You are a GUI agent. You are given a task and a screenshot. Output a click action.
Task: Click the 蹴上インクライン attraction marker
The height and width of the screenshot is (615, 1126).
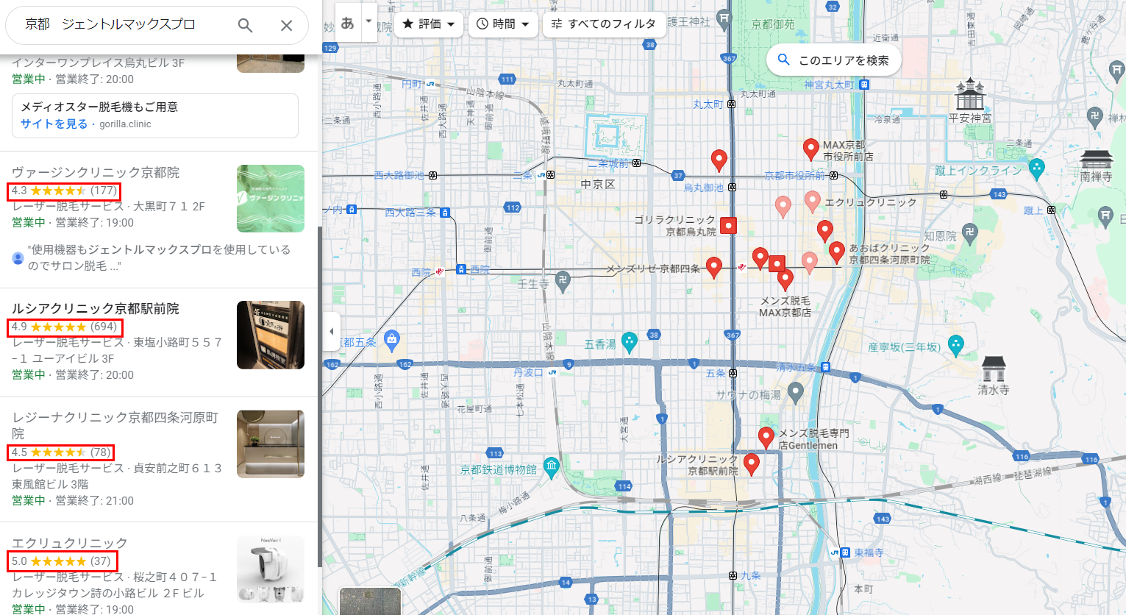tap(1037, 169)
